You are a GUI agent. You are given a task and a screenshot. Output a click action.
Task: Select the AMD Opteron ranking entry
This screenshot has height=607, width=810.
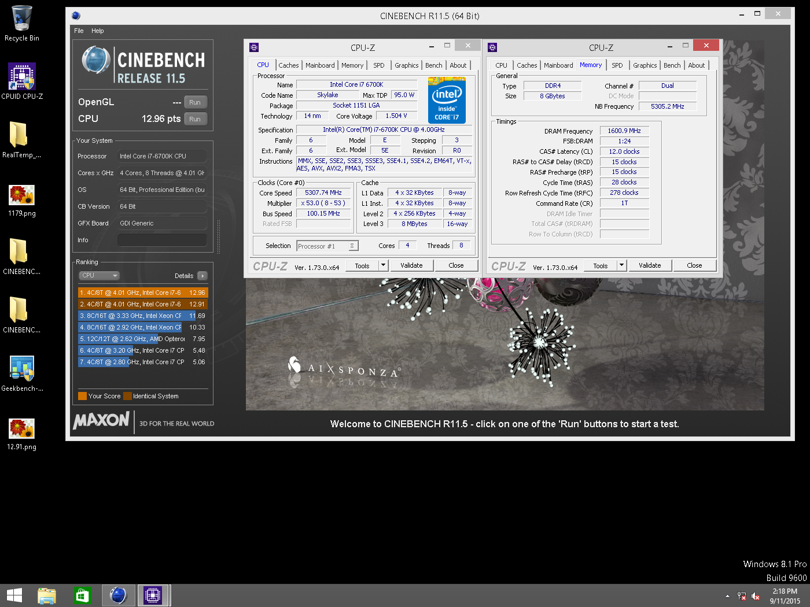click(x=142, y=339)
